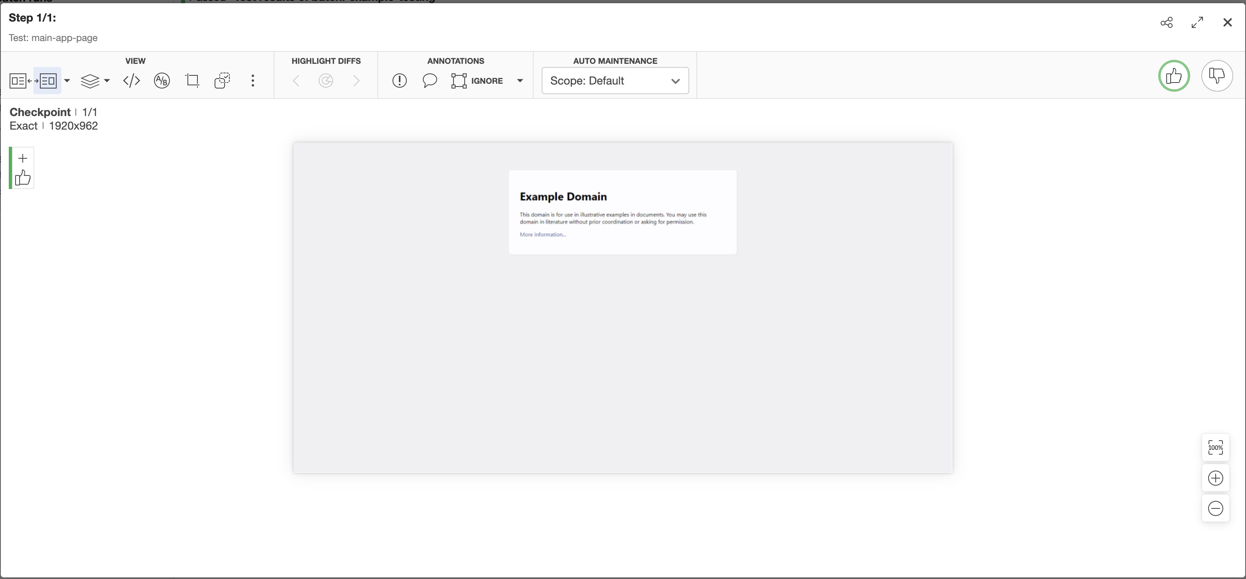Click the share icon in the header
This screenshot has height=579, width=1246.
pos(1167,22)
